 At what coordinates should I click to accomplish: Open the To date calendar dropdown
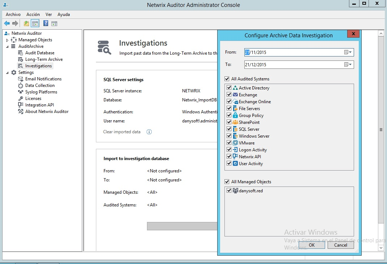click(348, 64)
